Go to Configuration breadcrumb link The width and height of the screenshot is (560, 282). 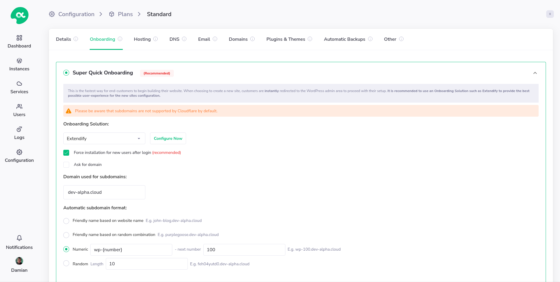(x=76, y=14)
